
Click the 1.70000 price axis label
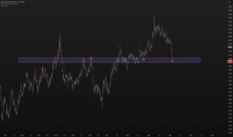coord(230,99)
